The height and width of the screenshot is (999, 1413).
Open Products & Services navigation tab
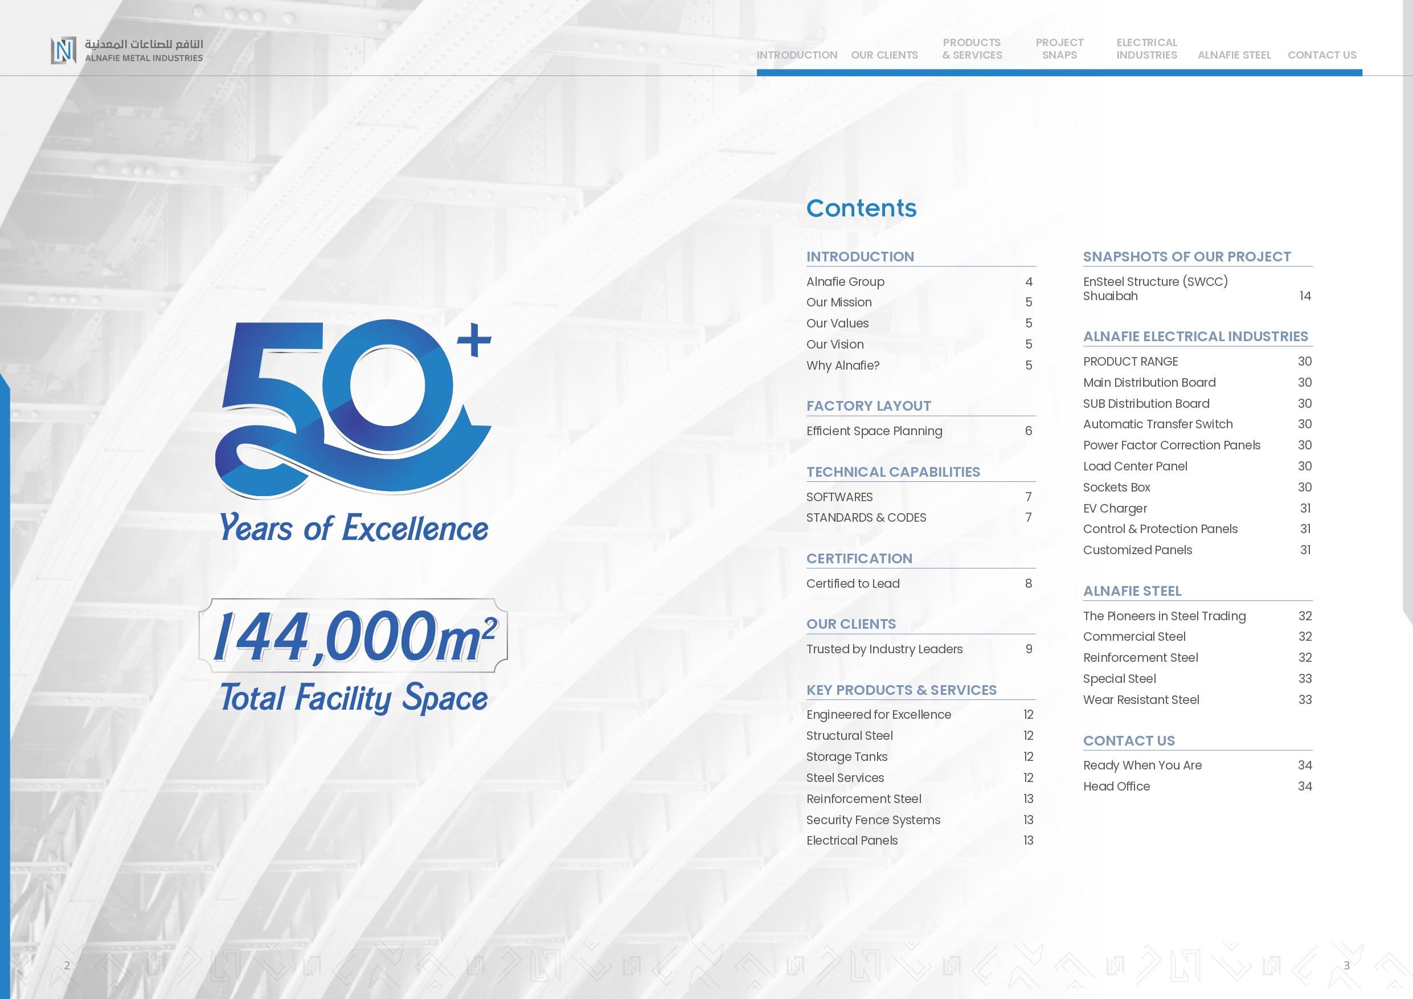coord(971,48)
